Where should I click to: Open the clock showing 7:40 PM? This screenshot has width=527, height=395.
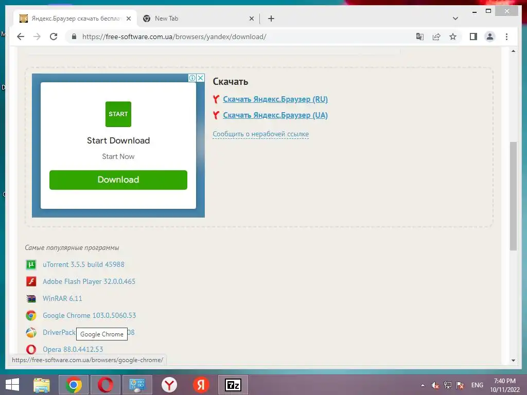(504, 385)
